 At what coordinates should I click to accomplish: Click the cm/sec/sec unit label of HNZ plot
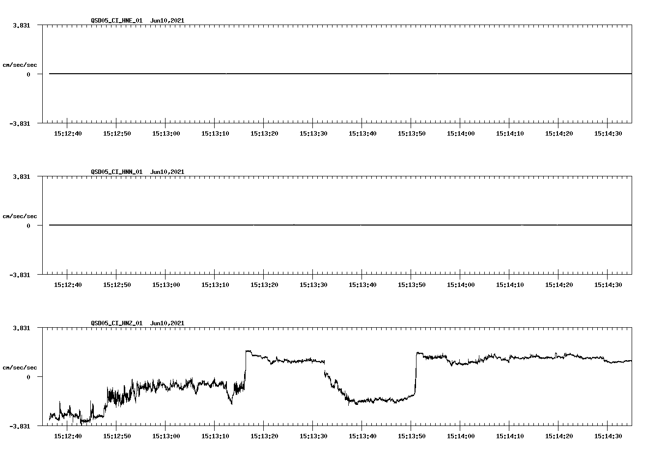point(20,368)
